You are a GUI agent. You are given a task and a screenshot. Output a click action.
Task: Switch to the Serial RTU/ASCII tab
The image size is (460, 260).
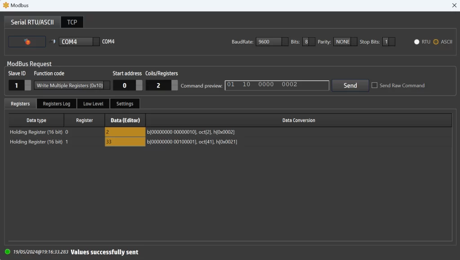click(x=32, y=22)
